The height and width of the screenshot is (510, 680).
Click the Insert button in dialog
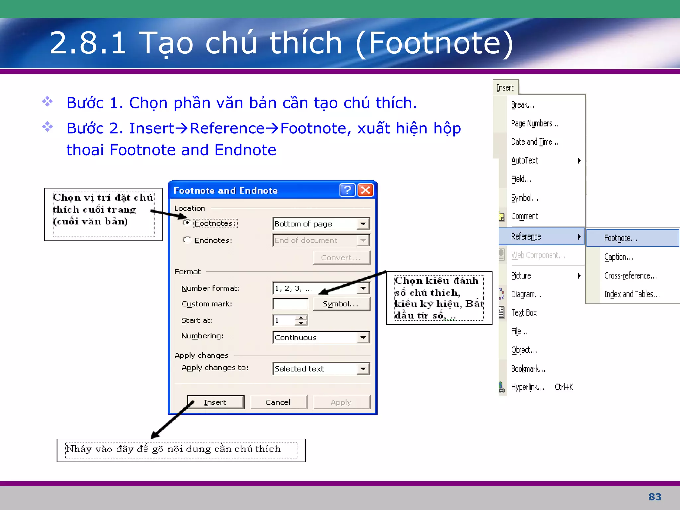[x=215, y=402]
